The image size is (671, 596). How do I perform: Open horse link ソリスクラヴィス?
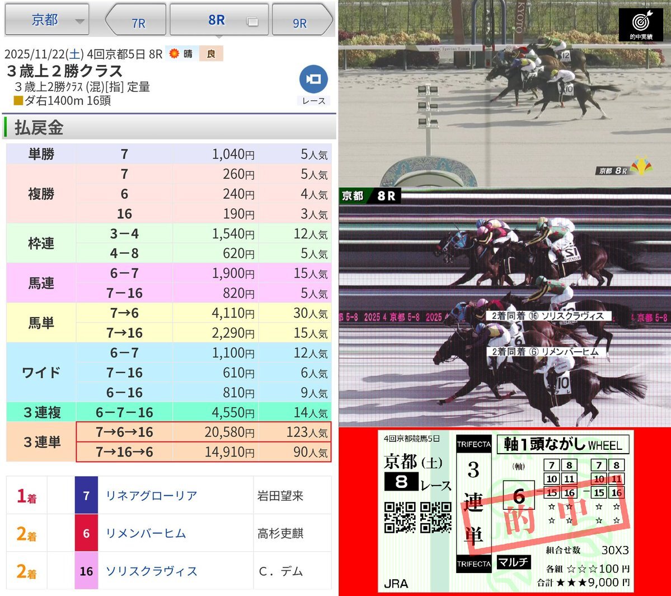[x=151, y=571]
